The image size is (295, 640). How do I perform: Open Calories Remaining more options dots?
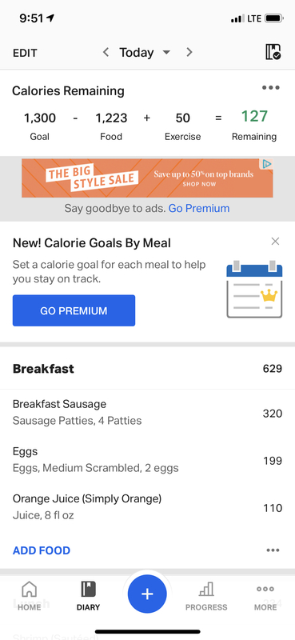271,87
